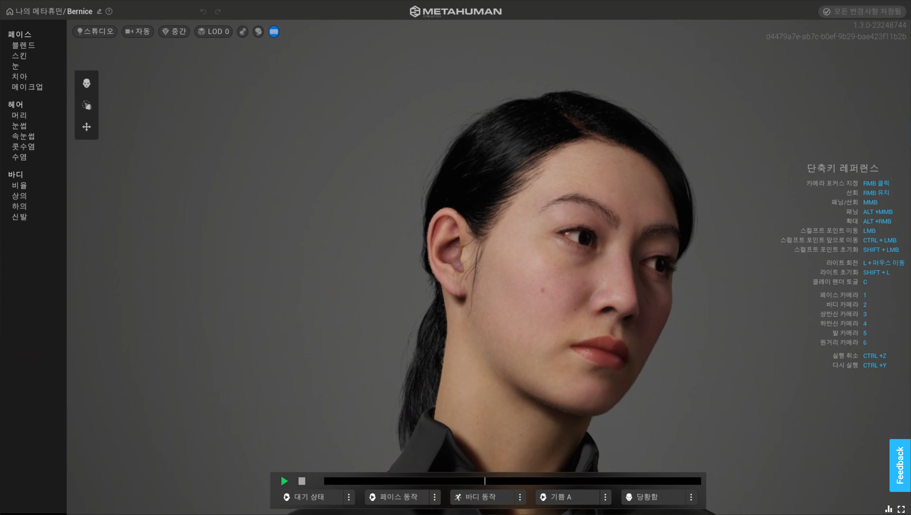Viewport: 911px width, 515px height.
Task: Play the animation preview
Action: tap(284, 481)
